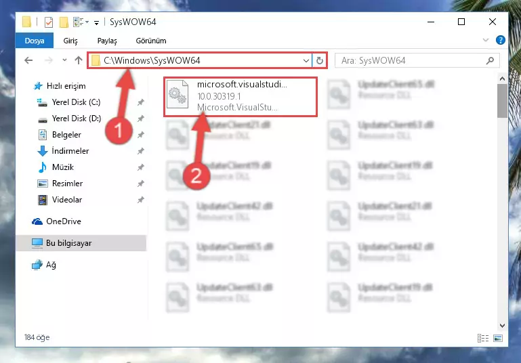Click the gear icon of microsoft.visualstudi file
521x363 pixels.
(178, 95)
